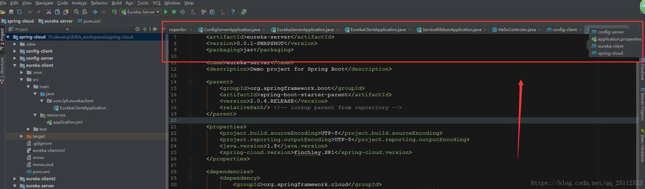The width and height of the screenshot is (645, 189).
Task: Open the Navigate menu
Action: pyautogui.click(x=44, y=3)
